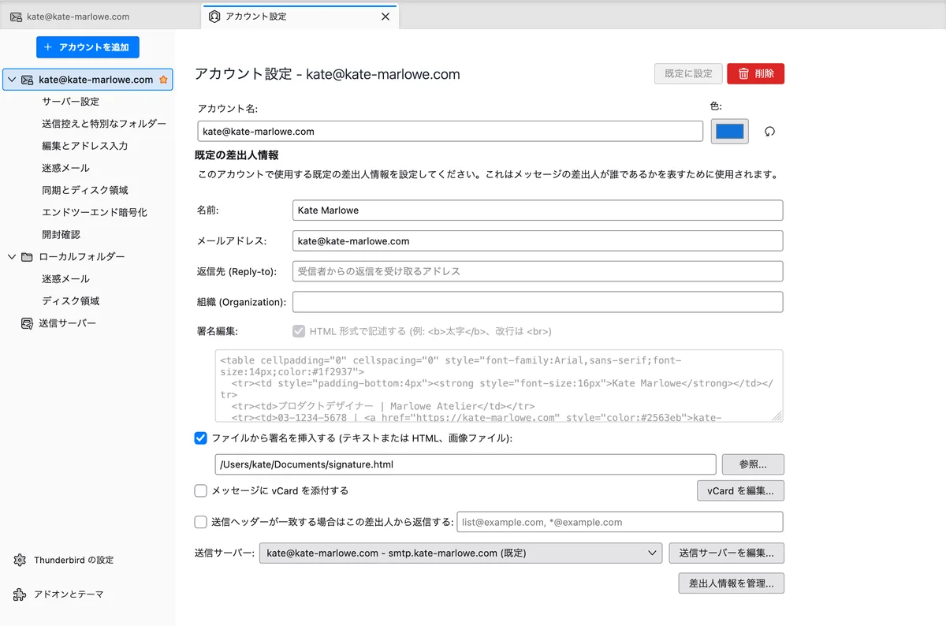946x626 pixels.
Task: Focus the 返信先 (Reply-to) field
Action: [x=538, y=271]
